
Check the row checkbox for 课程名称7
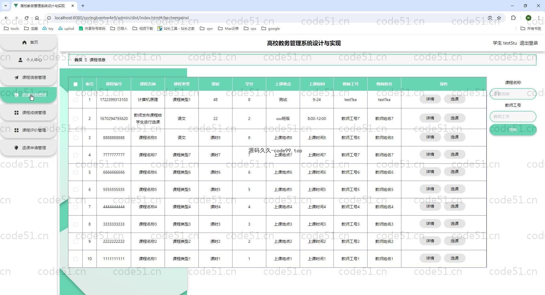pyautogui.click(x=76, y=155)
